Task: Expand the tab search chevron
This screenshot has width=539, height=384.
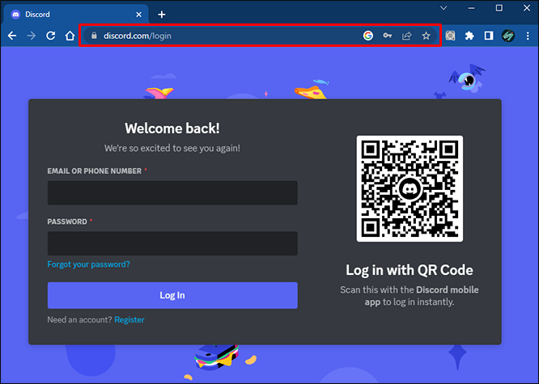Action: (x=444, y=8)
